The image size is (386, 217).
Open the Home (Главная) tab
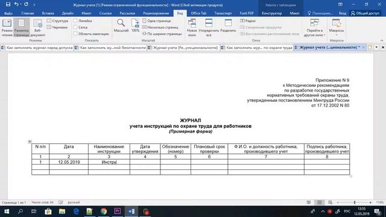point(28,13)
